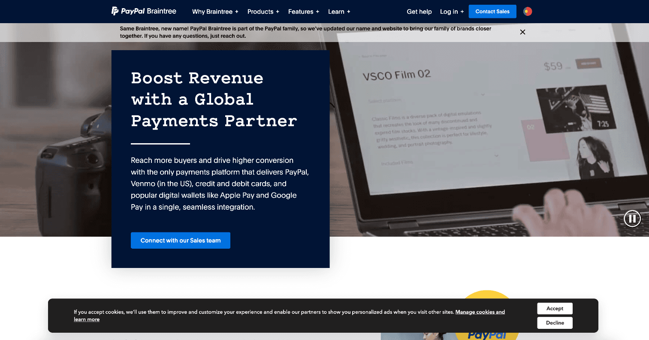Click the PayPal Braintree logo

coord(144,11)
